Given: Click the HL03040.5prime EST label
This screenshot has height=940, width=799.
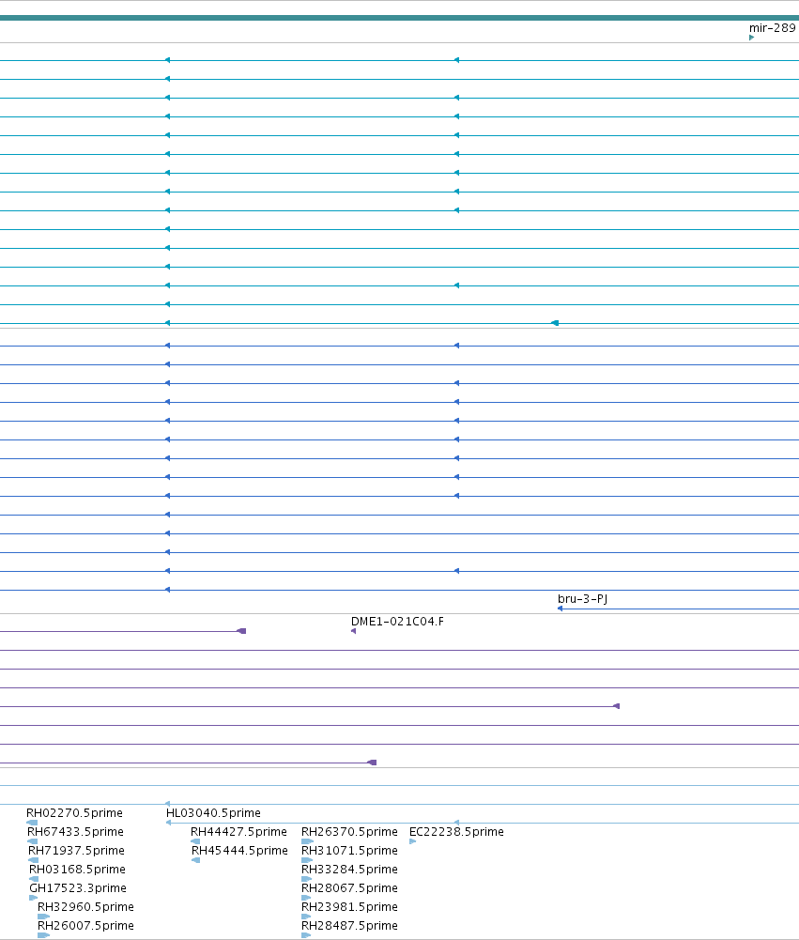Looking at the screenshot, I should [x=213, y=813].
